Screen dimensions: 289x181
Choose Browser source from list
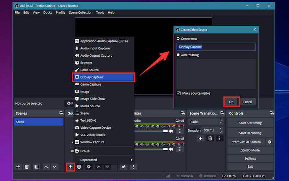click(104, 63)
